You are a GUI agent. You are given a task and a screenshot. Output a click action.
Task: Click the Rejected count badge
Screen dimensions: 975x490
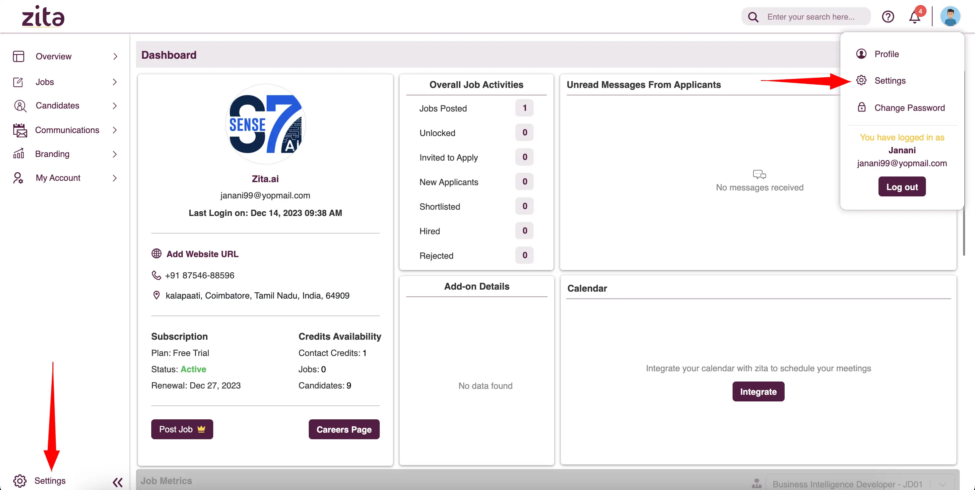(x=524, y=255)
